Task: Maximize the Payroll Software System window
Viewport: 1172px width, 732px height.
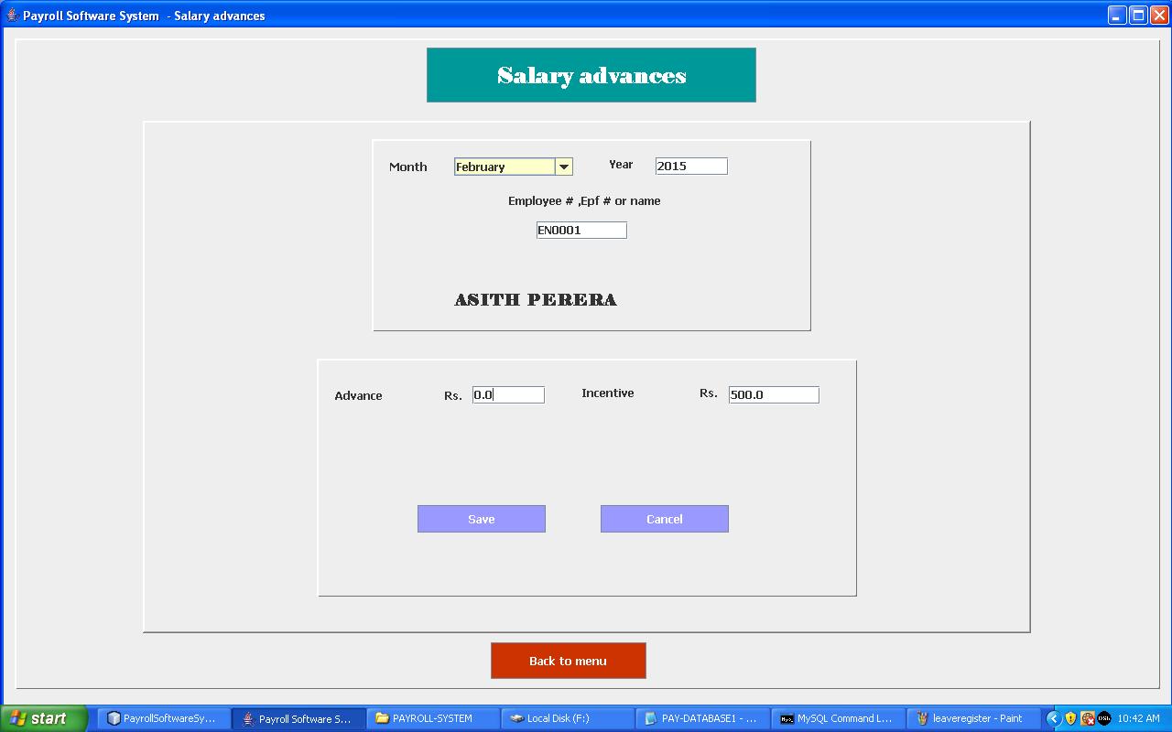Action: point(1138,15)
